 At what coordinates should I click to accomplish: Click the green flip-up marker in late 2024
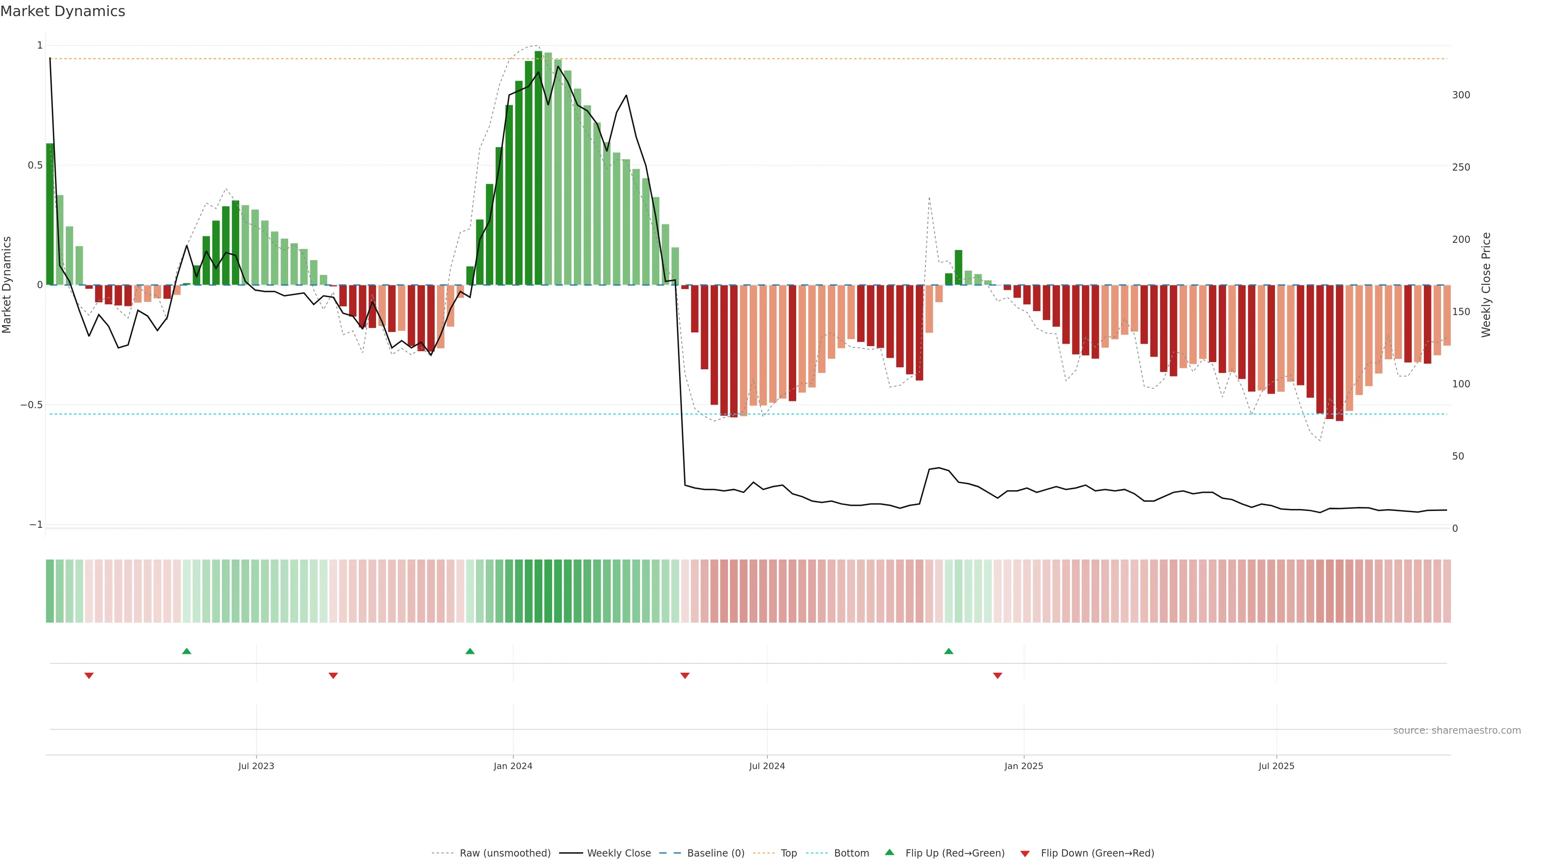[x=949, y=651]
